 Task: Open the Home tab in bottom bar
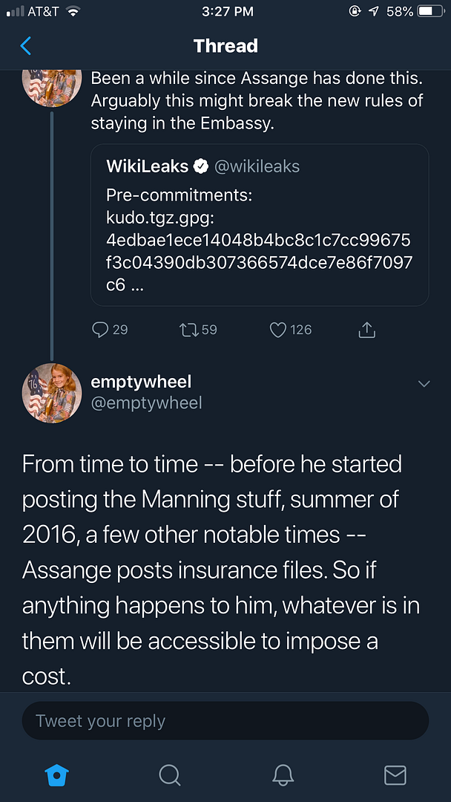57,775
